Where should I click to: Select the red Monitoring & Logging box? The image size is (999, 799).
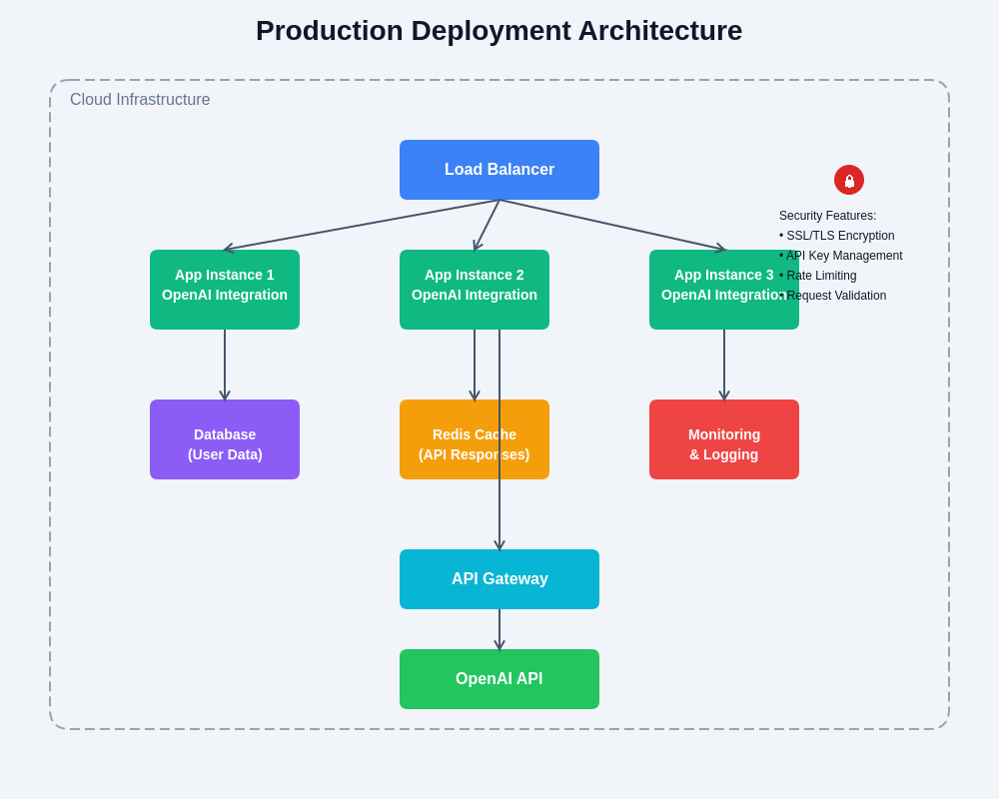pyautogui.click(x=724, y=439)
